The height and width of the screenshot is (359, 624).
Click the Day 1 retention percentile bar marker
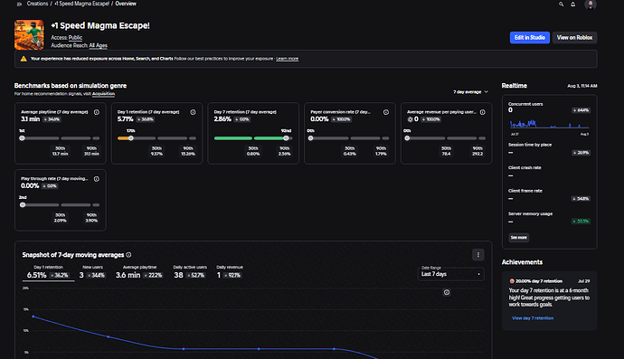[x=131, y=138]
